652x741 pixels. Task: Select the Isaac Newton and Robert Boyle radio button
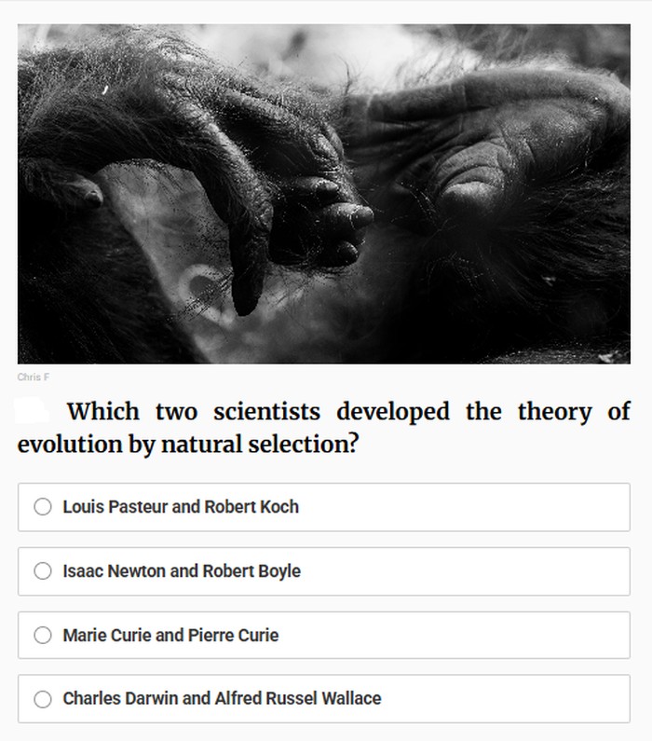pyautogui.click(x=43, y=571)
